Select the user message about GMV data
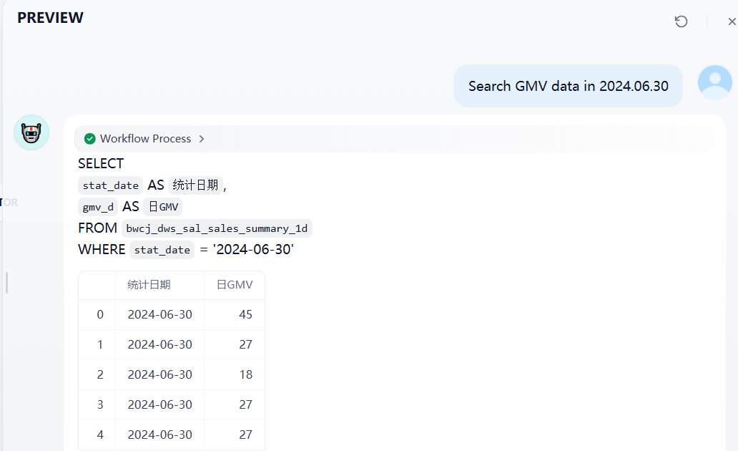The width and height of the screenshot is (738, 451). tap(568, 86)
